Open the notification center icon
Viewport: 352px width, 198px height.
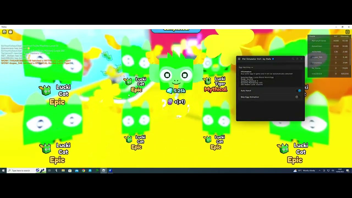pyautogui.click(x=348, y=170)
